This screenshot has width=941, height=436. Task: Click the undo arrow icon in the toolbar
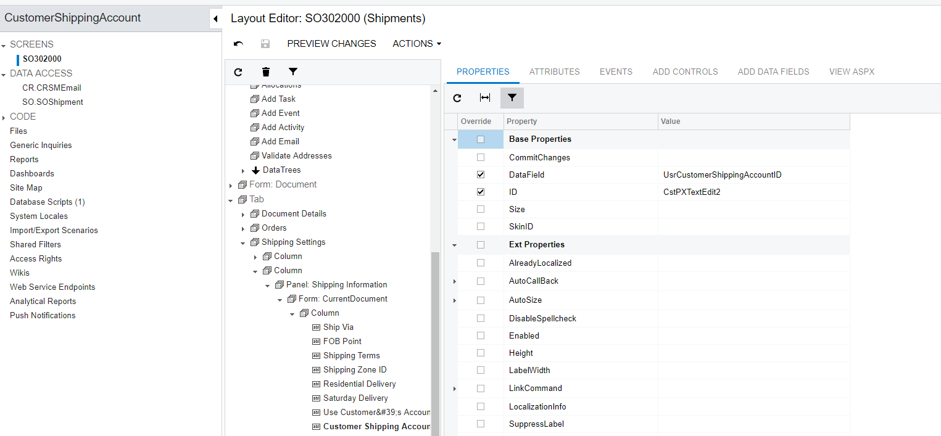[239, 44]
